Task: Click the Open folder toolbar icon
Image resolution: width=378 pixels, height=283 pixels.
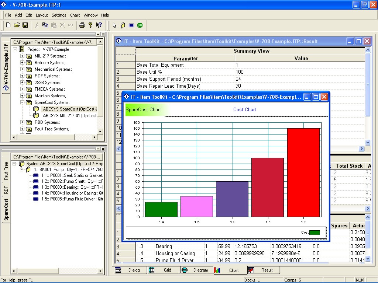Action: click(x=17, y=25)
